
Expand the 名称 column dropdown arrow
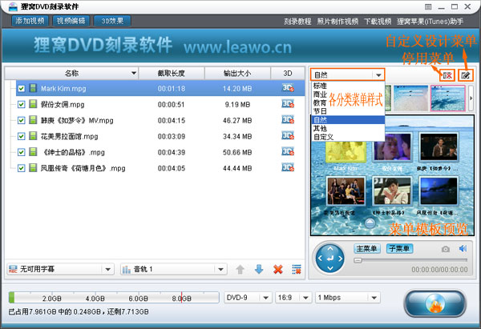[134, 73]
